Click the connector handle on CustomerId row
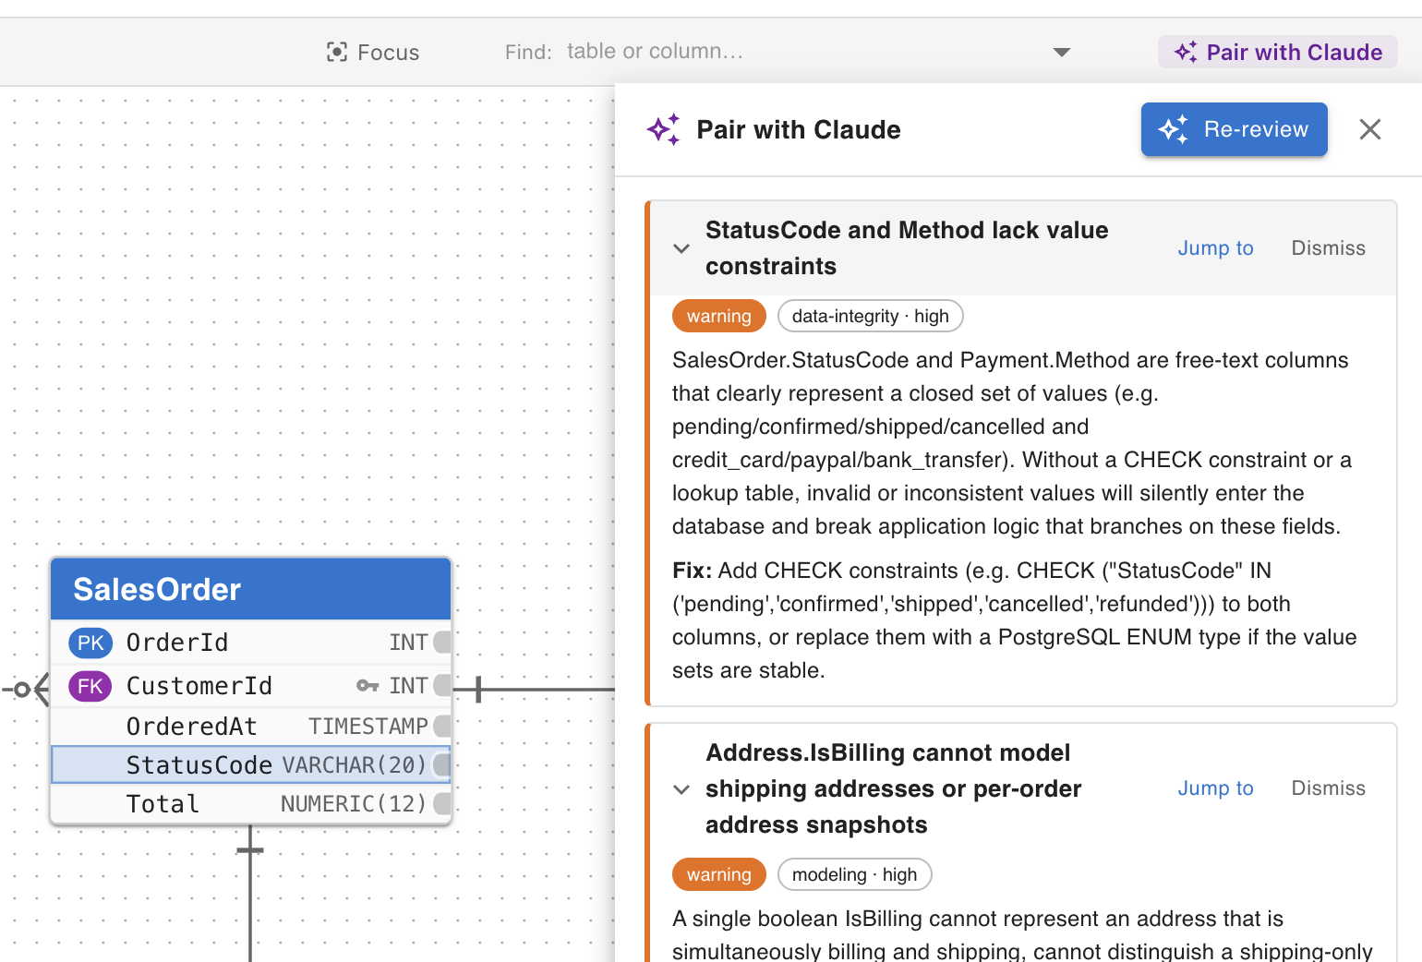 (x=442, y=686)
